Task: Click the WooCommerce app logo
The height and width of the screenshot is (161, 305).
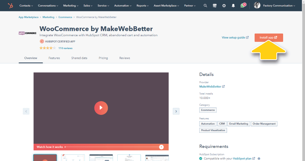Action: coord(28,33)
